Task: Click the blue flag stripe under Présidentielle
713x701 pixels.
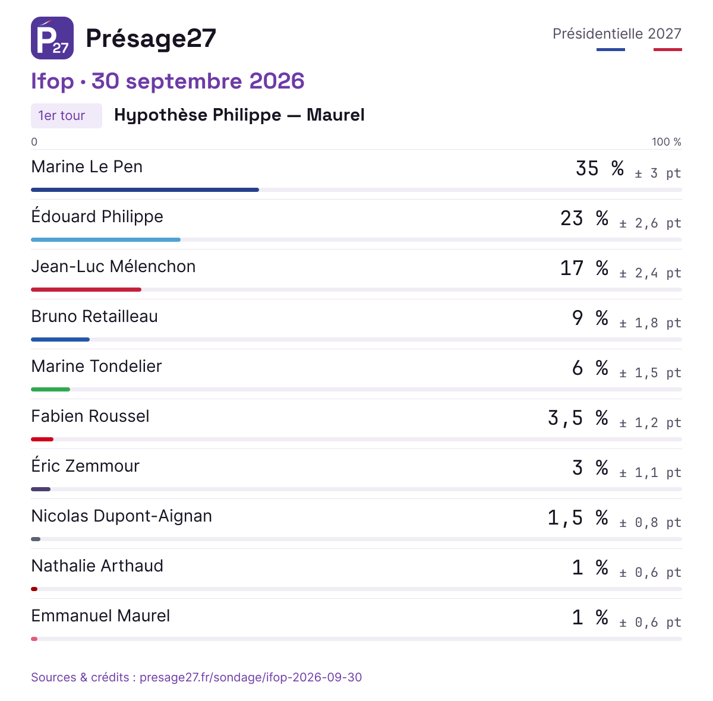Action: click(x=611, y=50)
